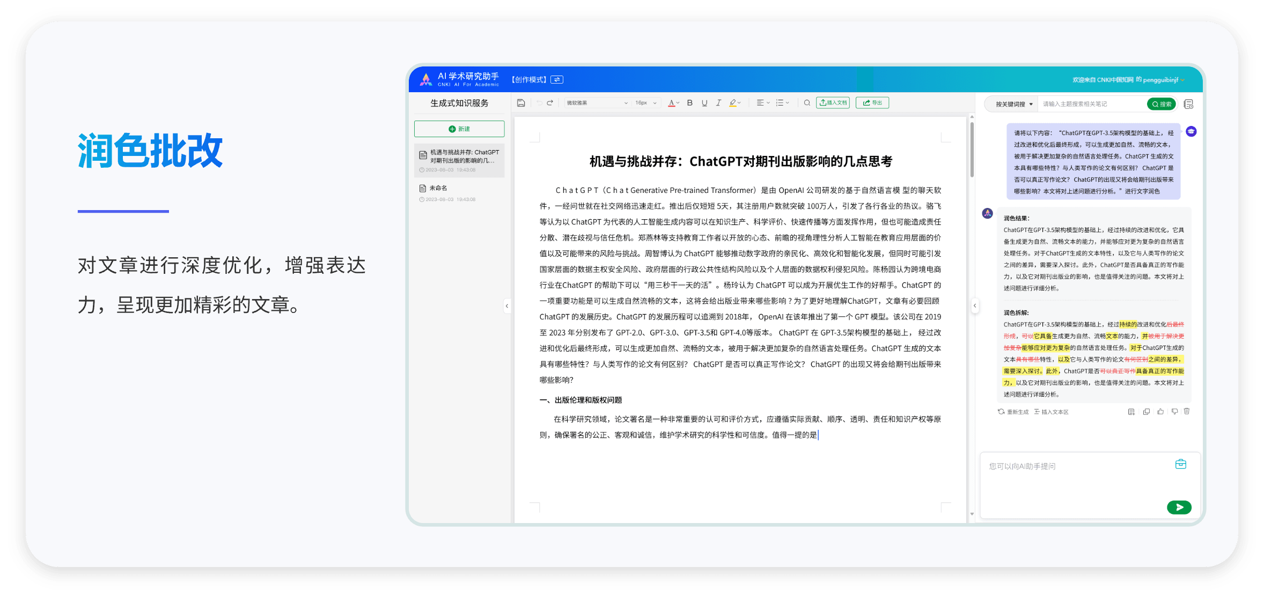The image size is (1264, 597).
Task: Click the green 搜索 search button
Action: pyautogui.click(x=1162, y=104)
